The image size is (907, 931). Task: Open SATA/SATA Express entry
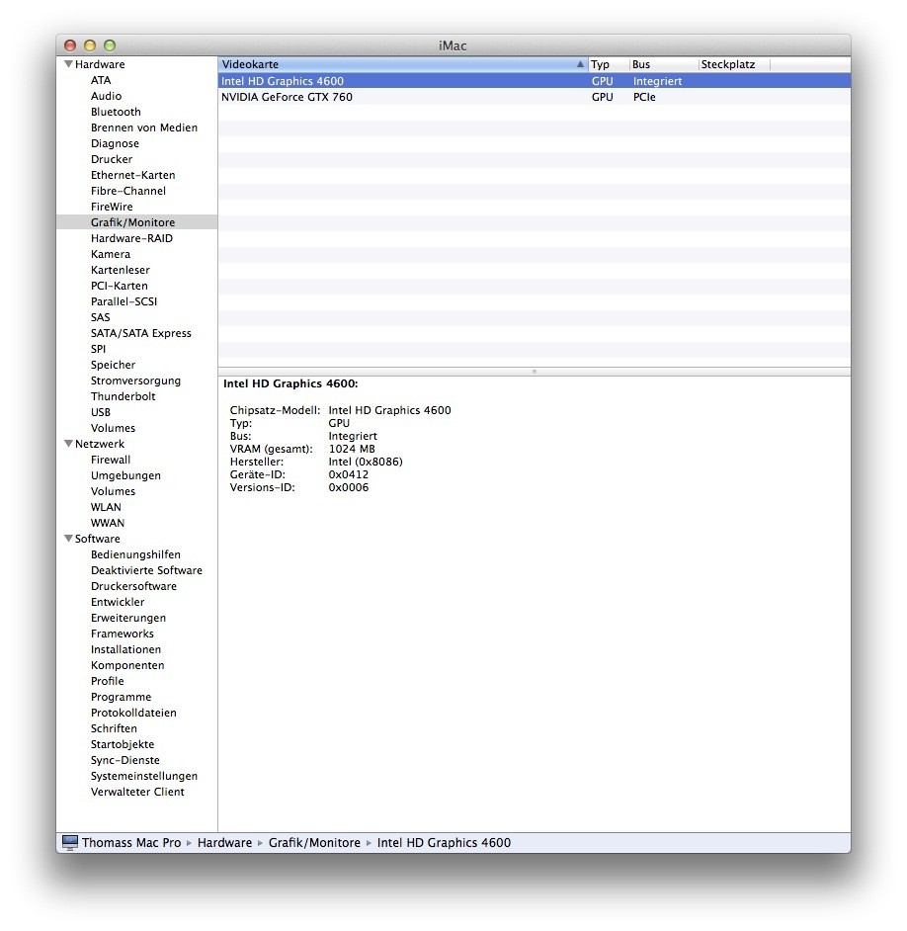141,333
